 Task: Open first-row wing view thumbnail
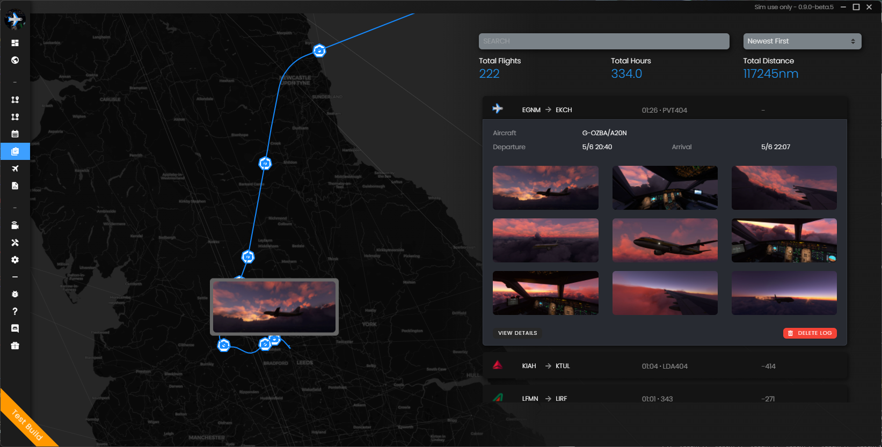784,187
